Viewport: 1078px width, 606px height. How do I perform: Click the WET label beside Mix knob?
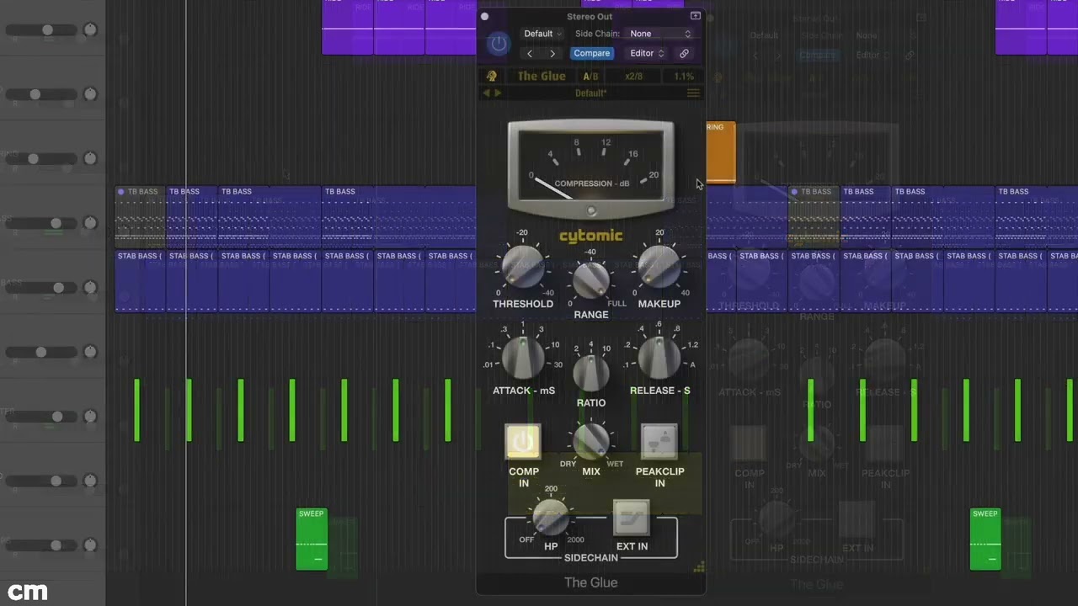(x=615, y=464)
